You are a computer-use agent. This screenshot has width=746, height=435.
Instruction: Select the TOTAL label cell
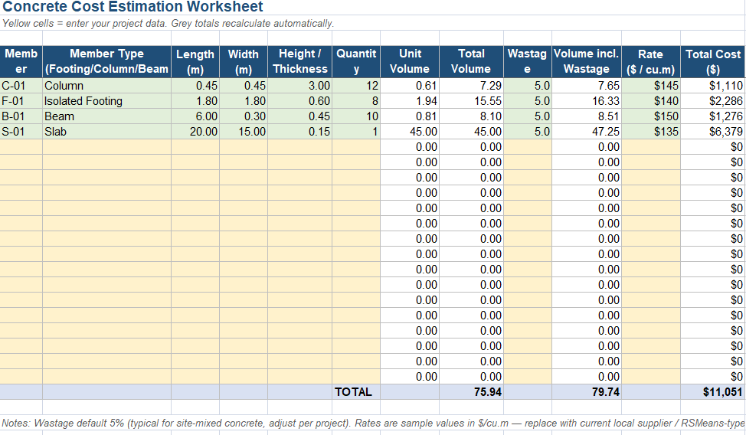pos(356,391)
